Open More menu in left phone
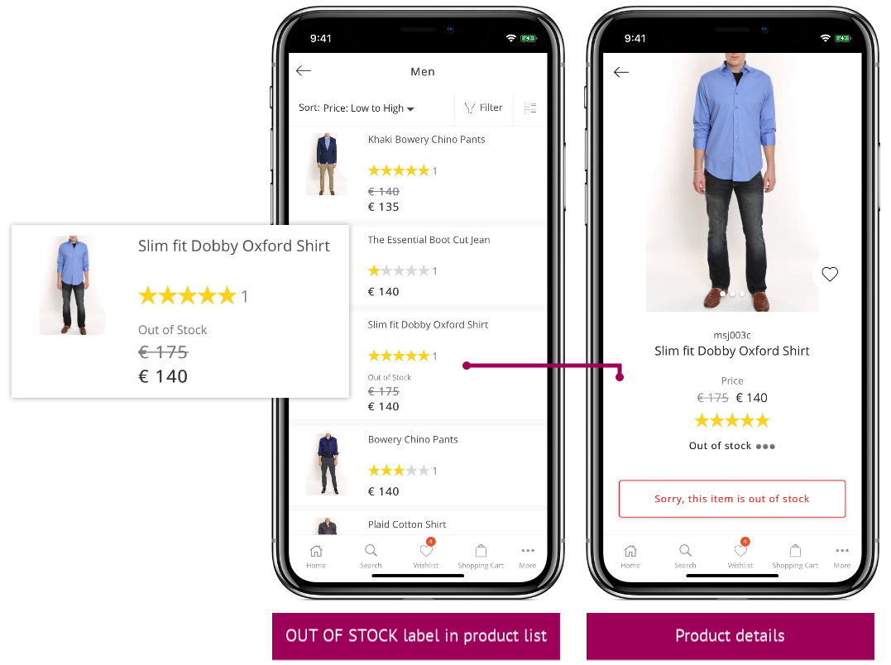 tap(527, 557)
